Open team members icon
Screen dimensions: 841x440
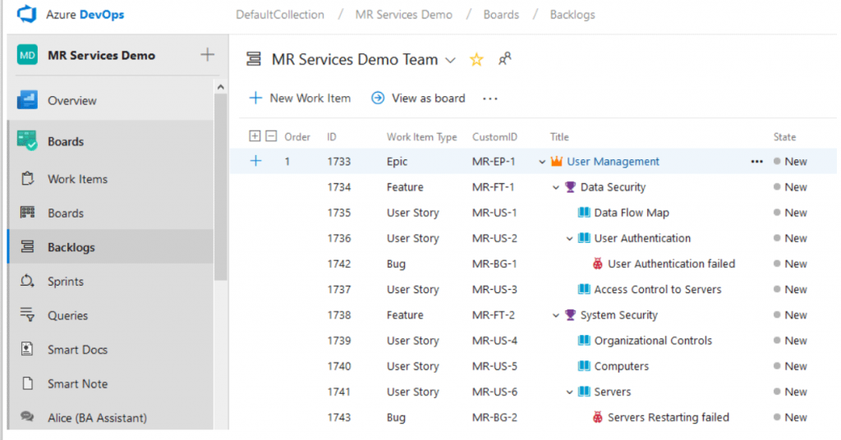tap(505, 58)
